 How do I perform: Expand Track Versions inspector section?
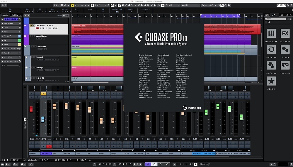click(11, 23)
